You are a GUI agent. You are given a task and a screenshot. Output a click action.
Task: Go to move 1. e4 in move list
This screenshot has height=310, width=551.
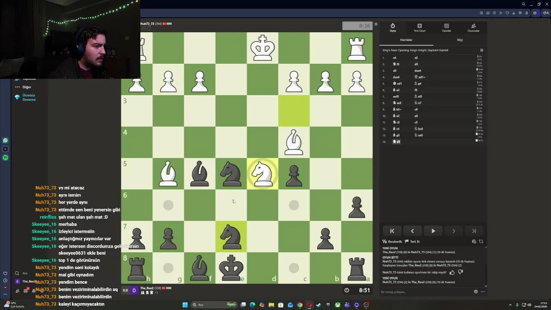pyautogui.click(x=395, y=58)
